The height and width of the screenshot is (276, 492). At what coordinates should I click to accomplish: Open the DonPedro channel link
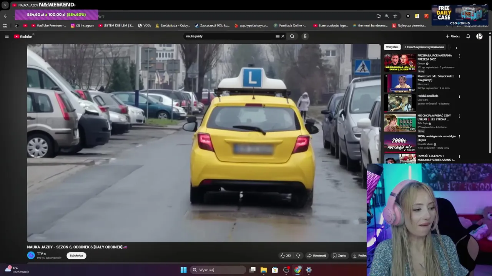(422, 100)
